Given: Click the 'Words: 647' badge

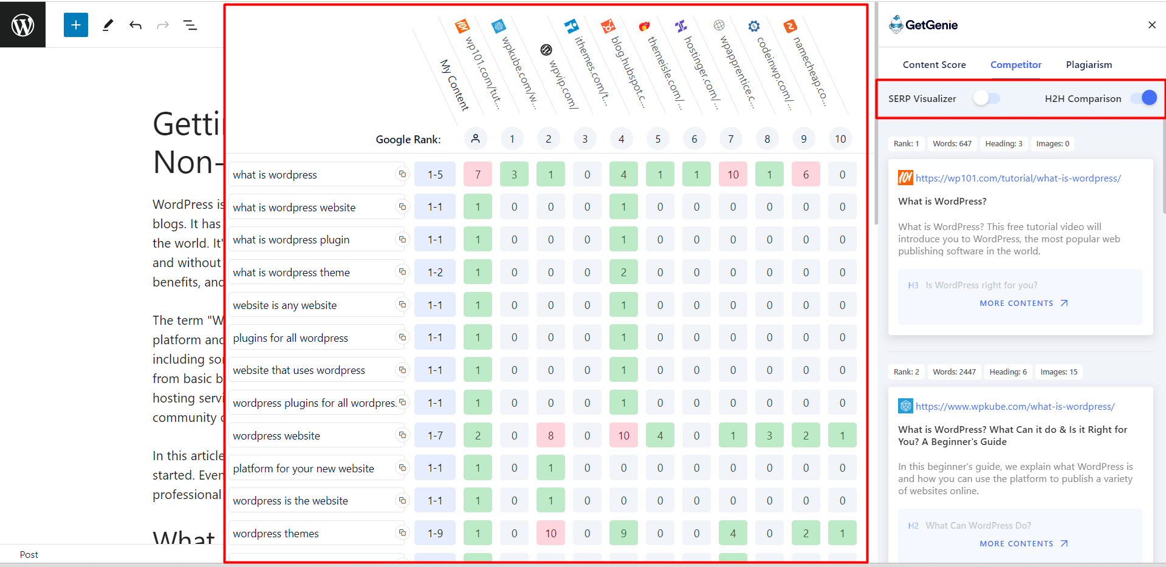Looking at the screenshot, I should pos(952,143).
